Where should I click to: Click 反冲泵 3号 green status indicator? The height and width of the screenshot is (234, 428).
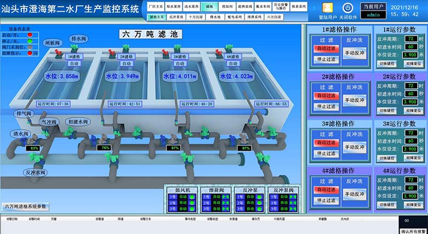pos(259,209)
